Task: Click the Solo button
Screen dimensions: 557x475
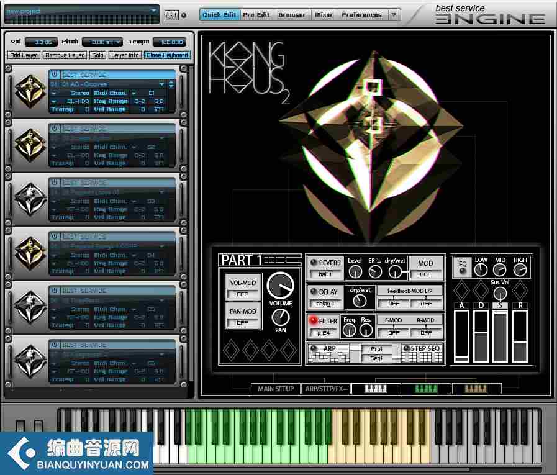Action: 97,55
